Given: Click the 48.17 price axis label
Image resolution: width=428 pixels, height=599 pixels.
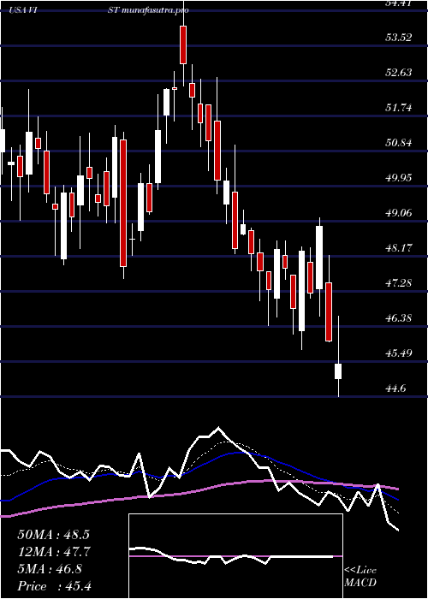Looking at the screenshot, I should point(399,248).
